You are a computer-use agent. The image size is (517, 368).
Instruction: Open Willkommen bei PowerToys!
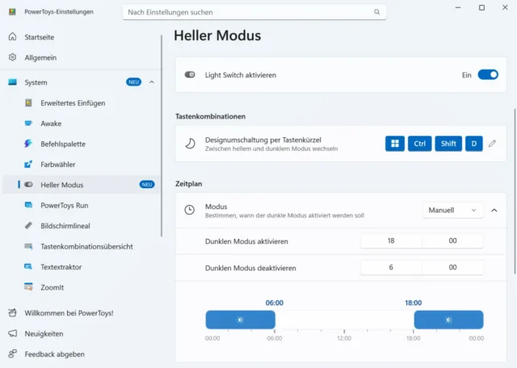pyautogui.click(x=69, y=313)
